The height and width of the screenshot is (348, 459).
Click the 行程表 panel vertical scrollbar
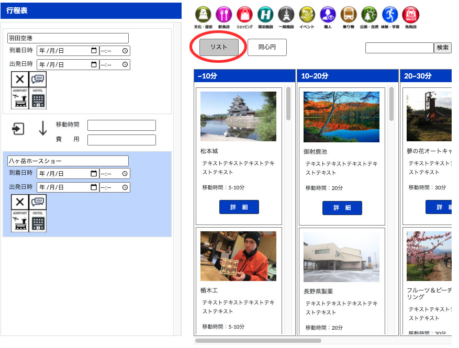point(177,178)
